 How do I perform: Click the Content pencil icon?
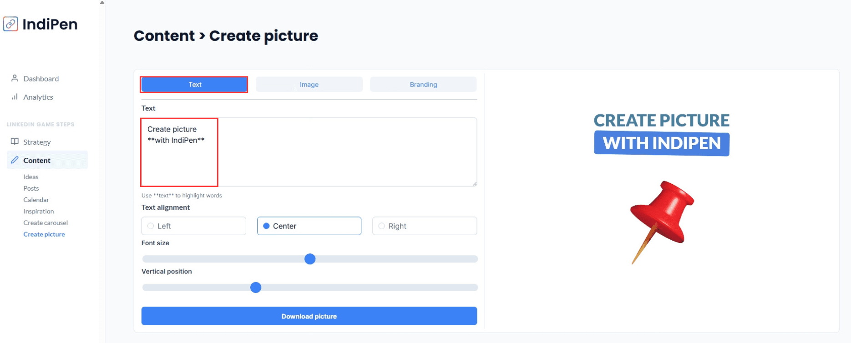(15, 160)
